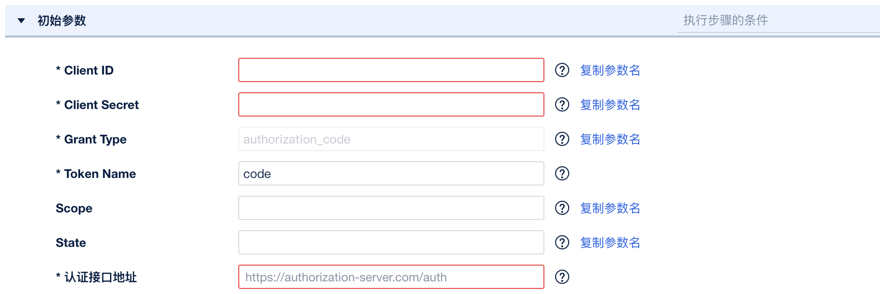Click 复制参数名 link for Client ID
The height and width of the screenshot is (294, 880).
[610, 70]
